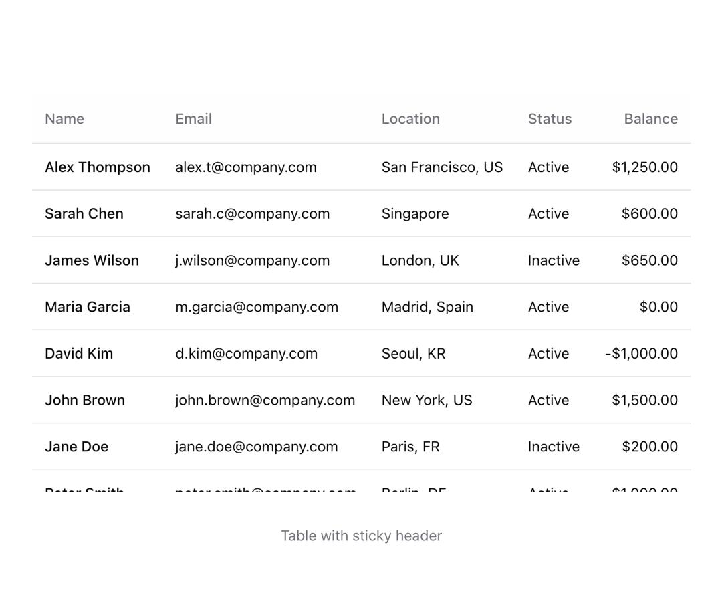
Task: Select the Jane Doe name cell
Action: point(76,447)
